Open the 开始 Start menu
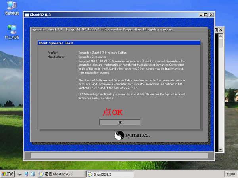The image size is (238, 178). tap(8, 174)
